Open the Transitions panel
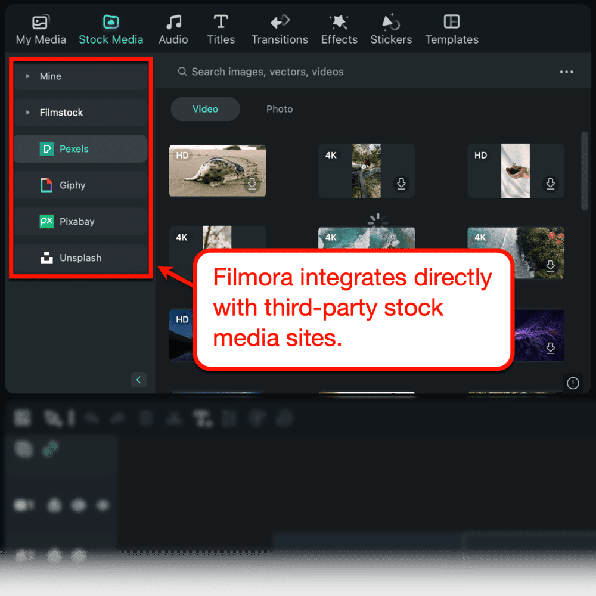596x596 pixels. pos(279,27)
